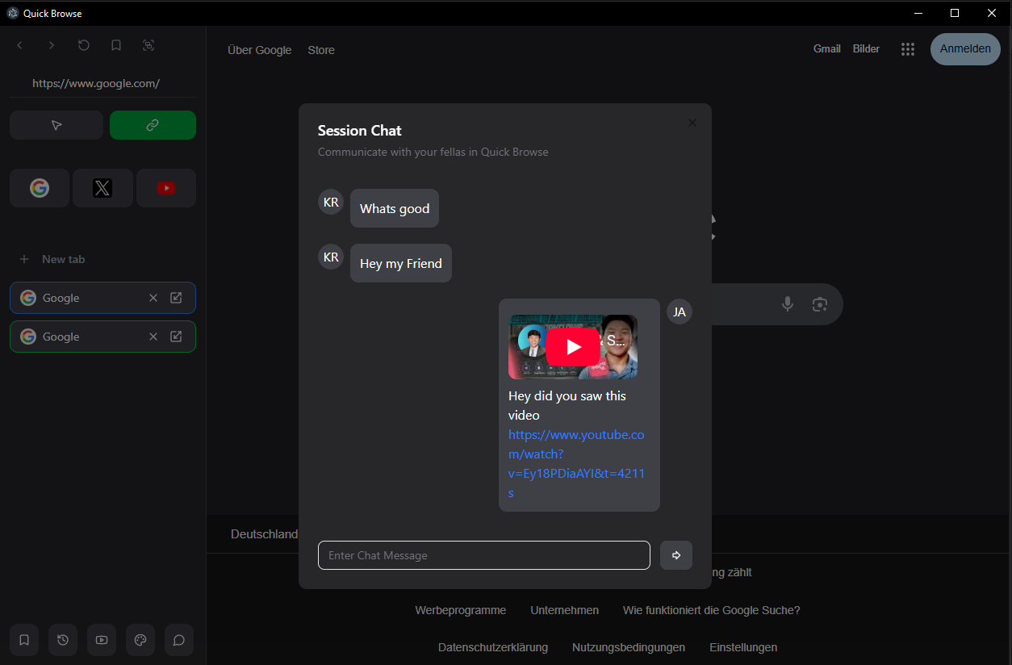This screenshot has height=665, width=1012.
Task: Reload the page with the refresh icon
Action: [x=84, y=45]
